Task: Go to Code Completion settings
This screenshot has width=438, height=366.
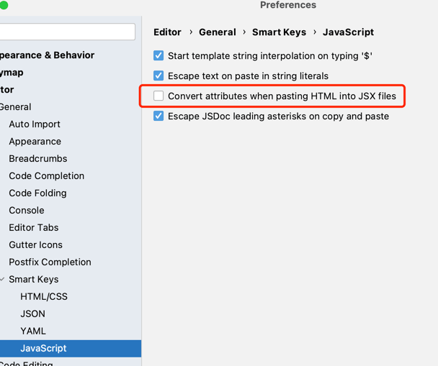Action: [46, 176]
